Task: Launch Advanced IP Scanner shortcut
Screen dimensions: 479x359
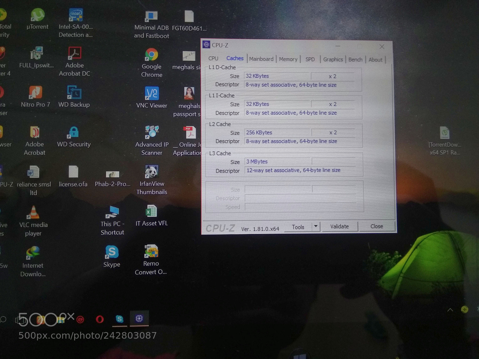Action: [152, 141]
